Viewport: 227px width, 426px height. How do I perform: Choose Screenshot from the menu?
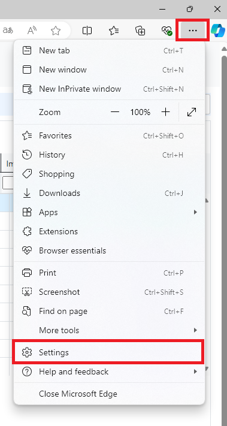pos(110,292)
